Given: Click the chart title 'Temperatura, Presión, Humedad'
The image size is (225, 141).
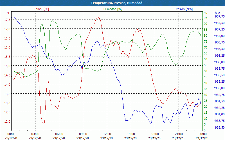Looking at the screenshot, I should pyautogui.click(x=116, y=3).
